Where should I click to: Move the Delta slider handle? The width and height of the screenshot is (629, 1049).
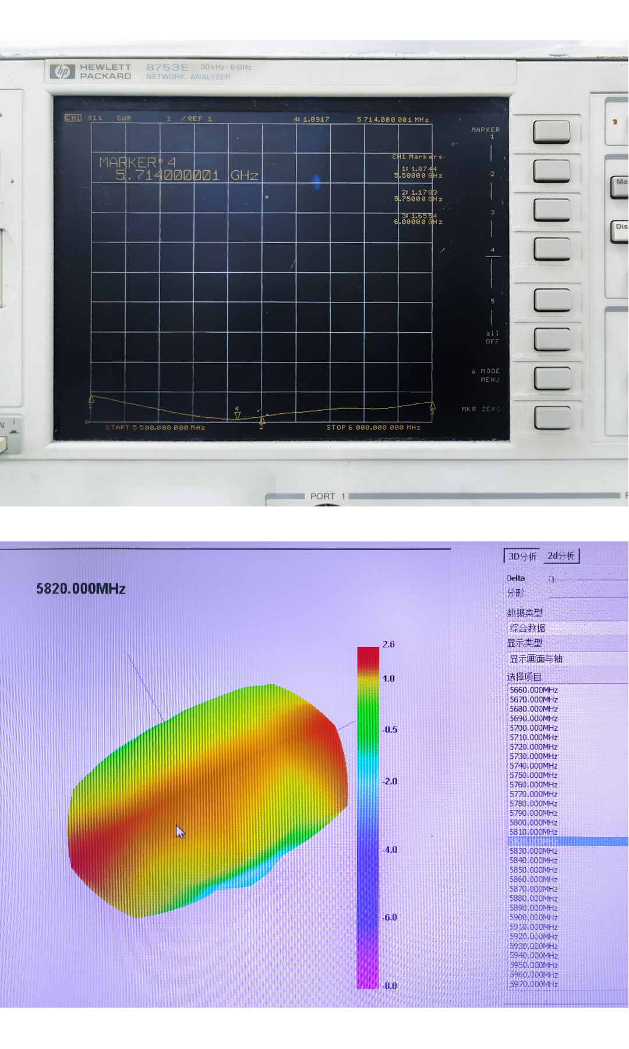point(552,579)
